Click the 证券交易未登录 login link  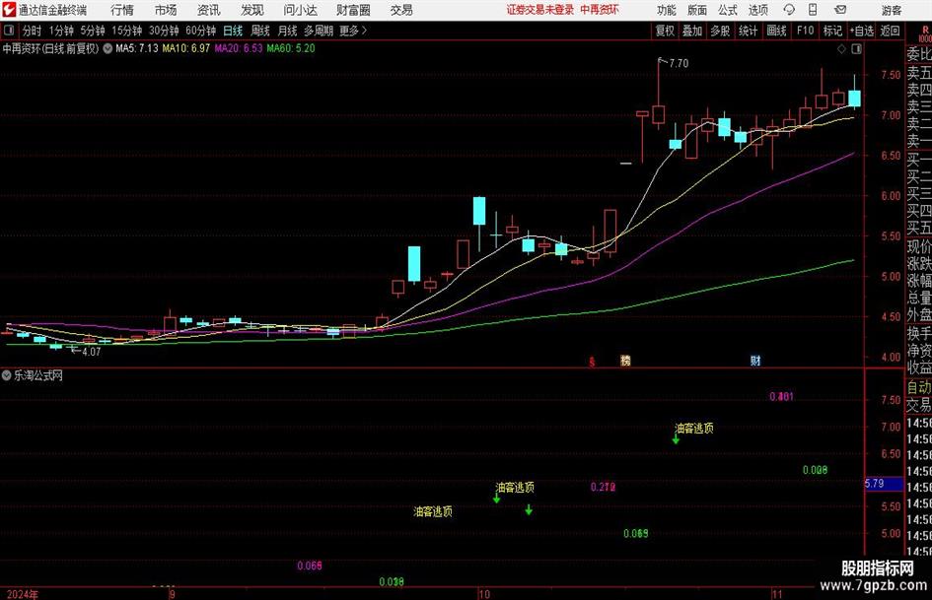coord(540,10)
